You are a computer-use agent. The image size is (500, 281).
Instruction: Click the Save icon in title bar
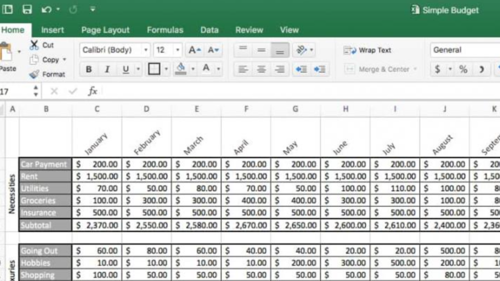[x=27, y=9]
